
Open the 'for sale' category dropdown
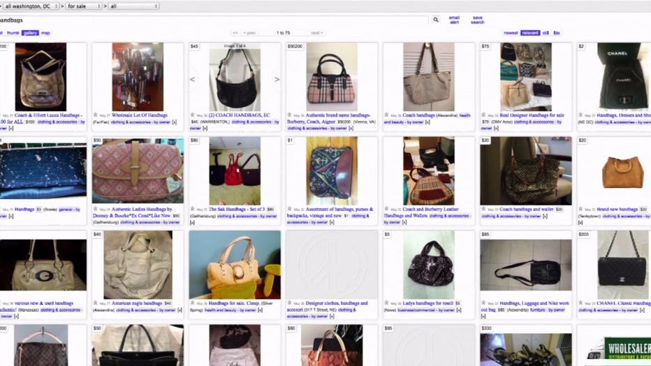coord(84,6)
